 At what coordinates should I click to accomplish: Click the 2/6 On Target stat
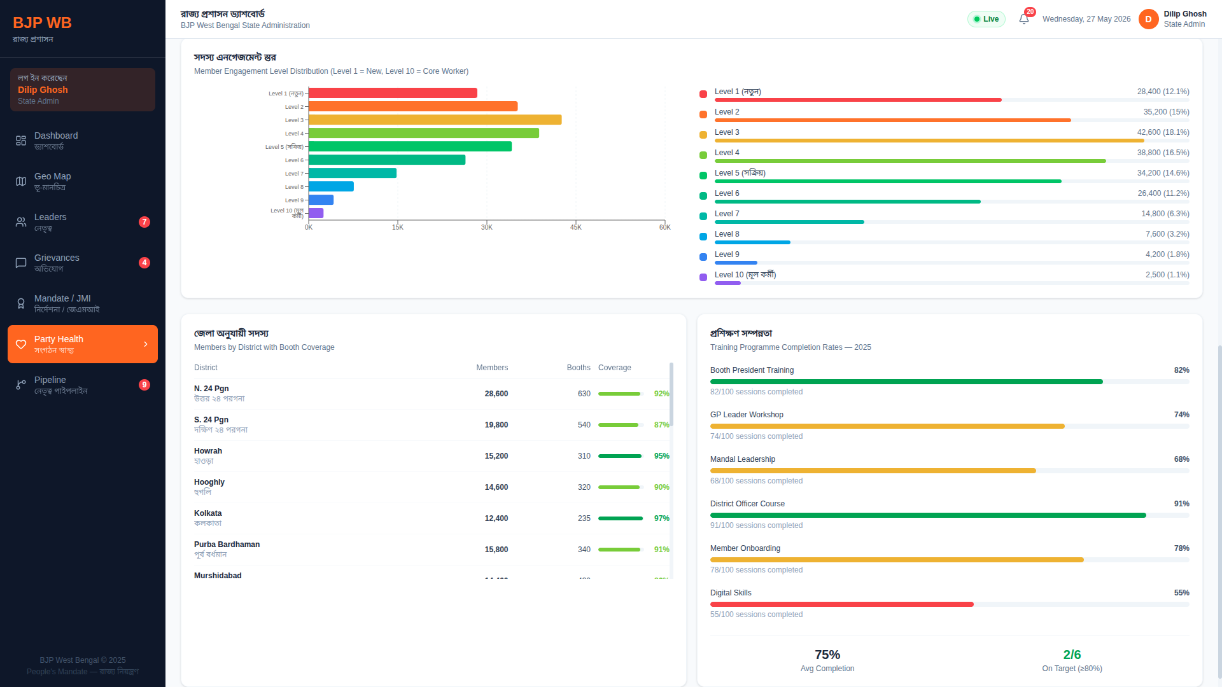tap(1072, 660)
